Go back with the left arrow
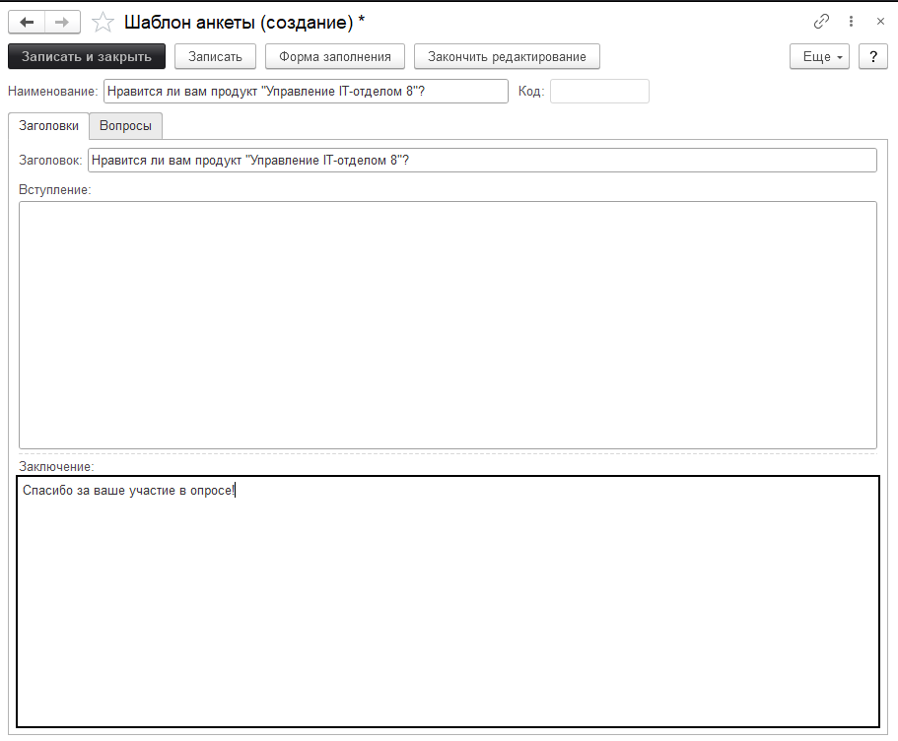 coord(28,22)
